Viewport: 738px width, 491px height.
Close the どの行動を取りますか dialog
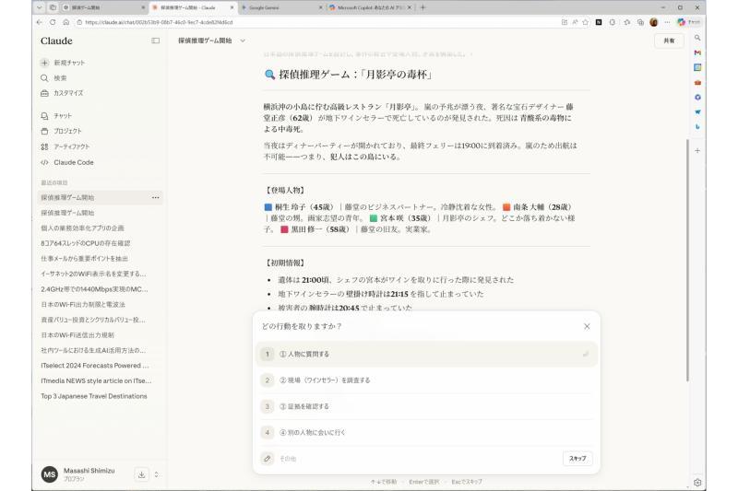(587, 326)
